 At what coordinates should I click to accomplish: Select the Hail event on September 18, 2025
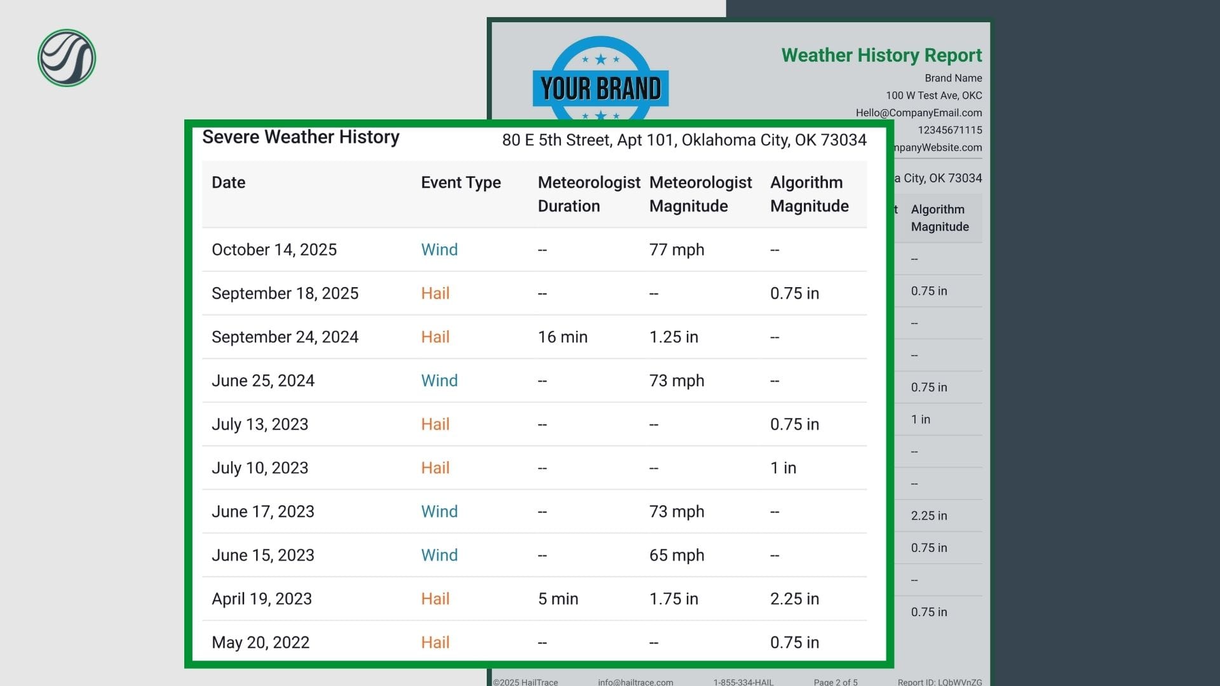click(x=435, y=293)
